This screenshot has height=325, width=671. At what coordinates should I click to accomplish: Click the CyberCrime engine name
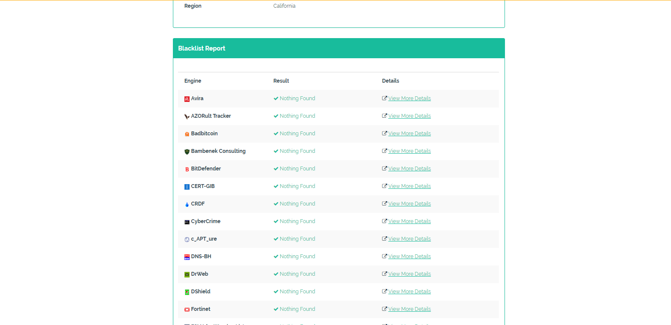click(x=206, y=221)
